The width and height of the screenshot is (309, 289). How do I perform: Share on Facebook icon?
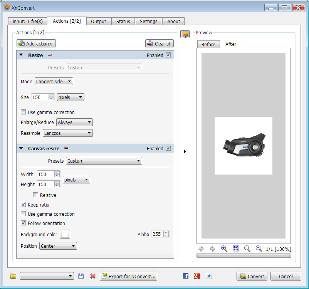pos(186,276)
